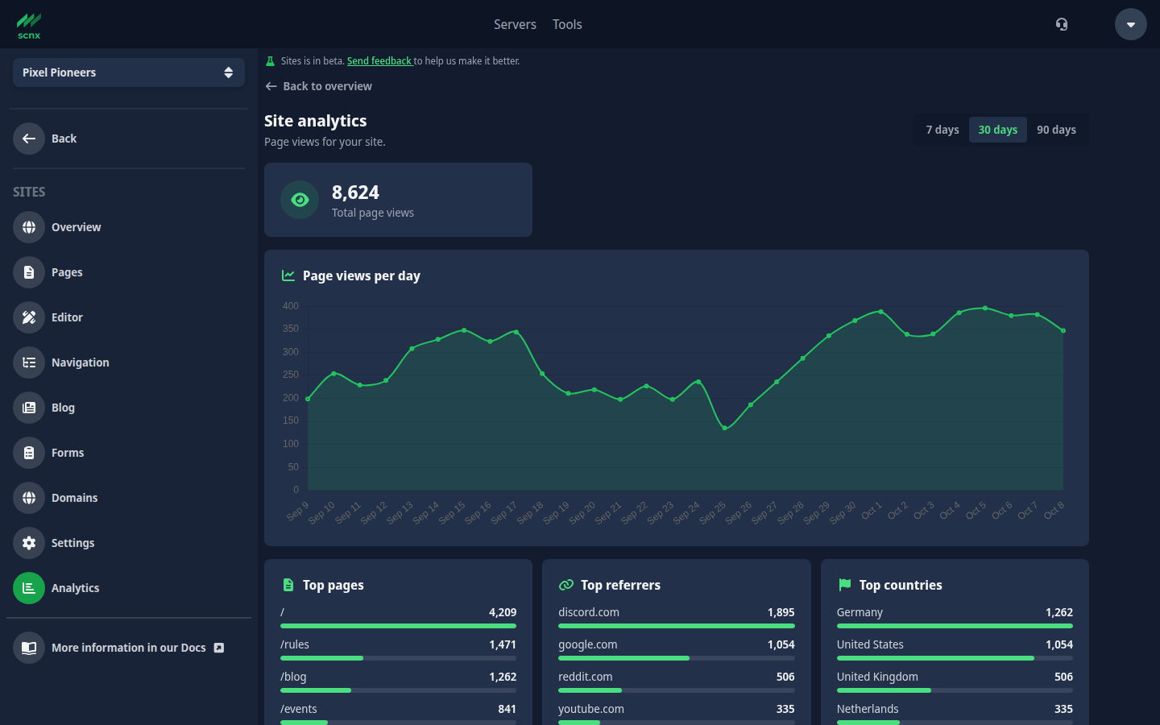Click the Back arrow icon in sidebar

point(29,139)
